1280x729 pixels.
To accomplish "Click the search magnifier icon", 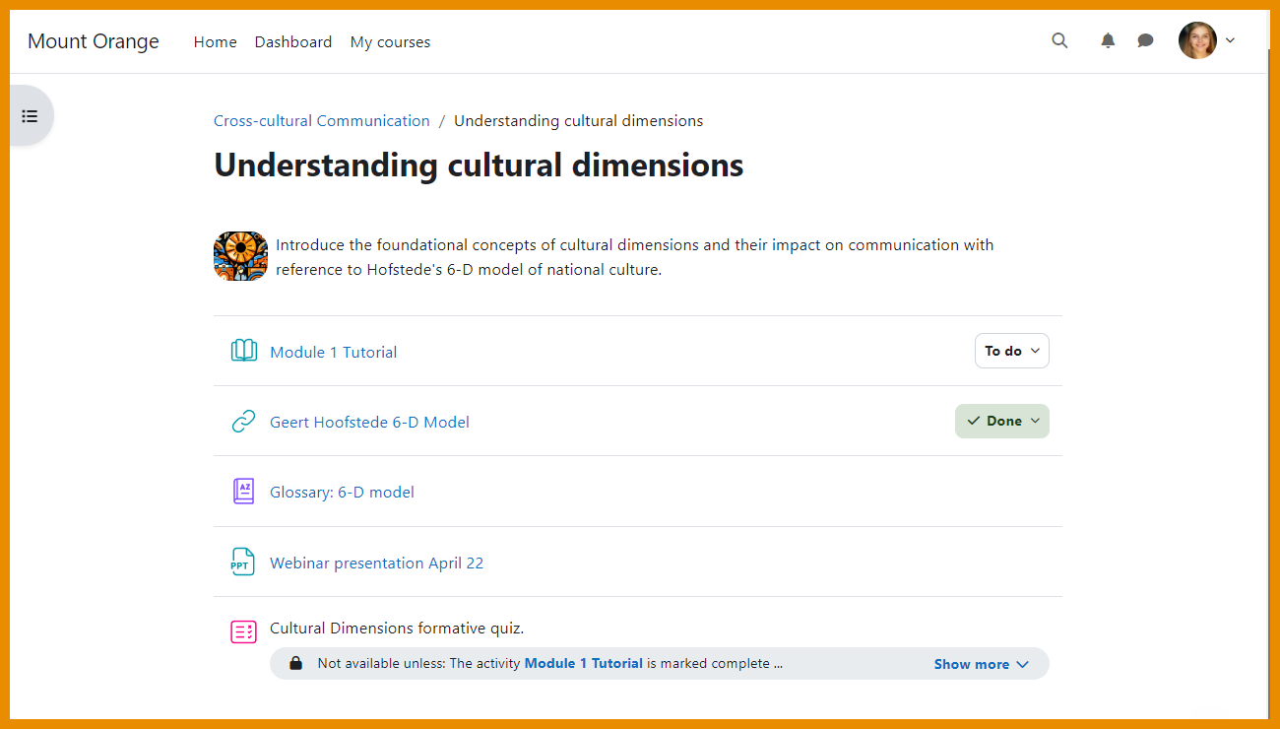I will click(1059, 40).
